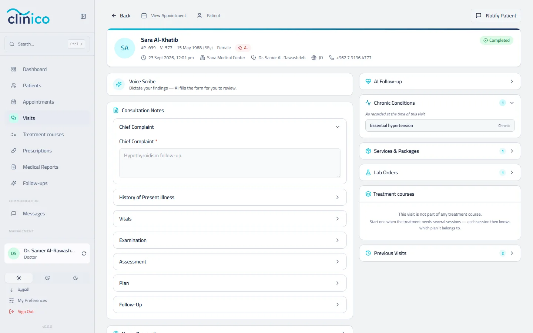Click the refresh icon next to Dr. Samer
The image size is (533, 333).
(84, 253)
